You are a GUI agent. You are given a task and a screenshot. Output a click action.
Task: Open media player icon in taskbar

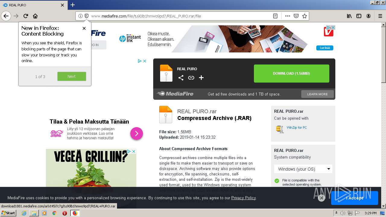click(44, 213)
